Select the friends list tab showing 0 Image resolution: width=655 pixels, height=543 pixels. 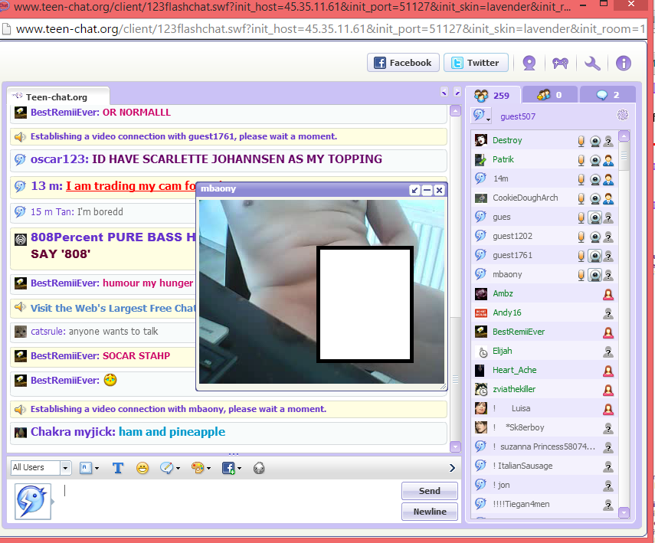550,95
